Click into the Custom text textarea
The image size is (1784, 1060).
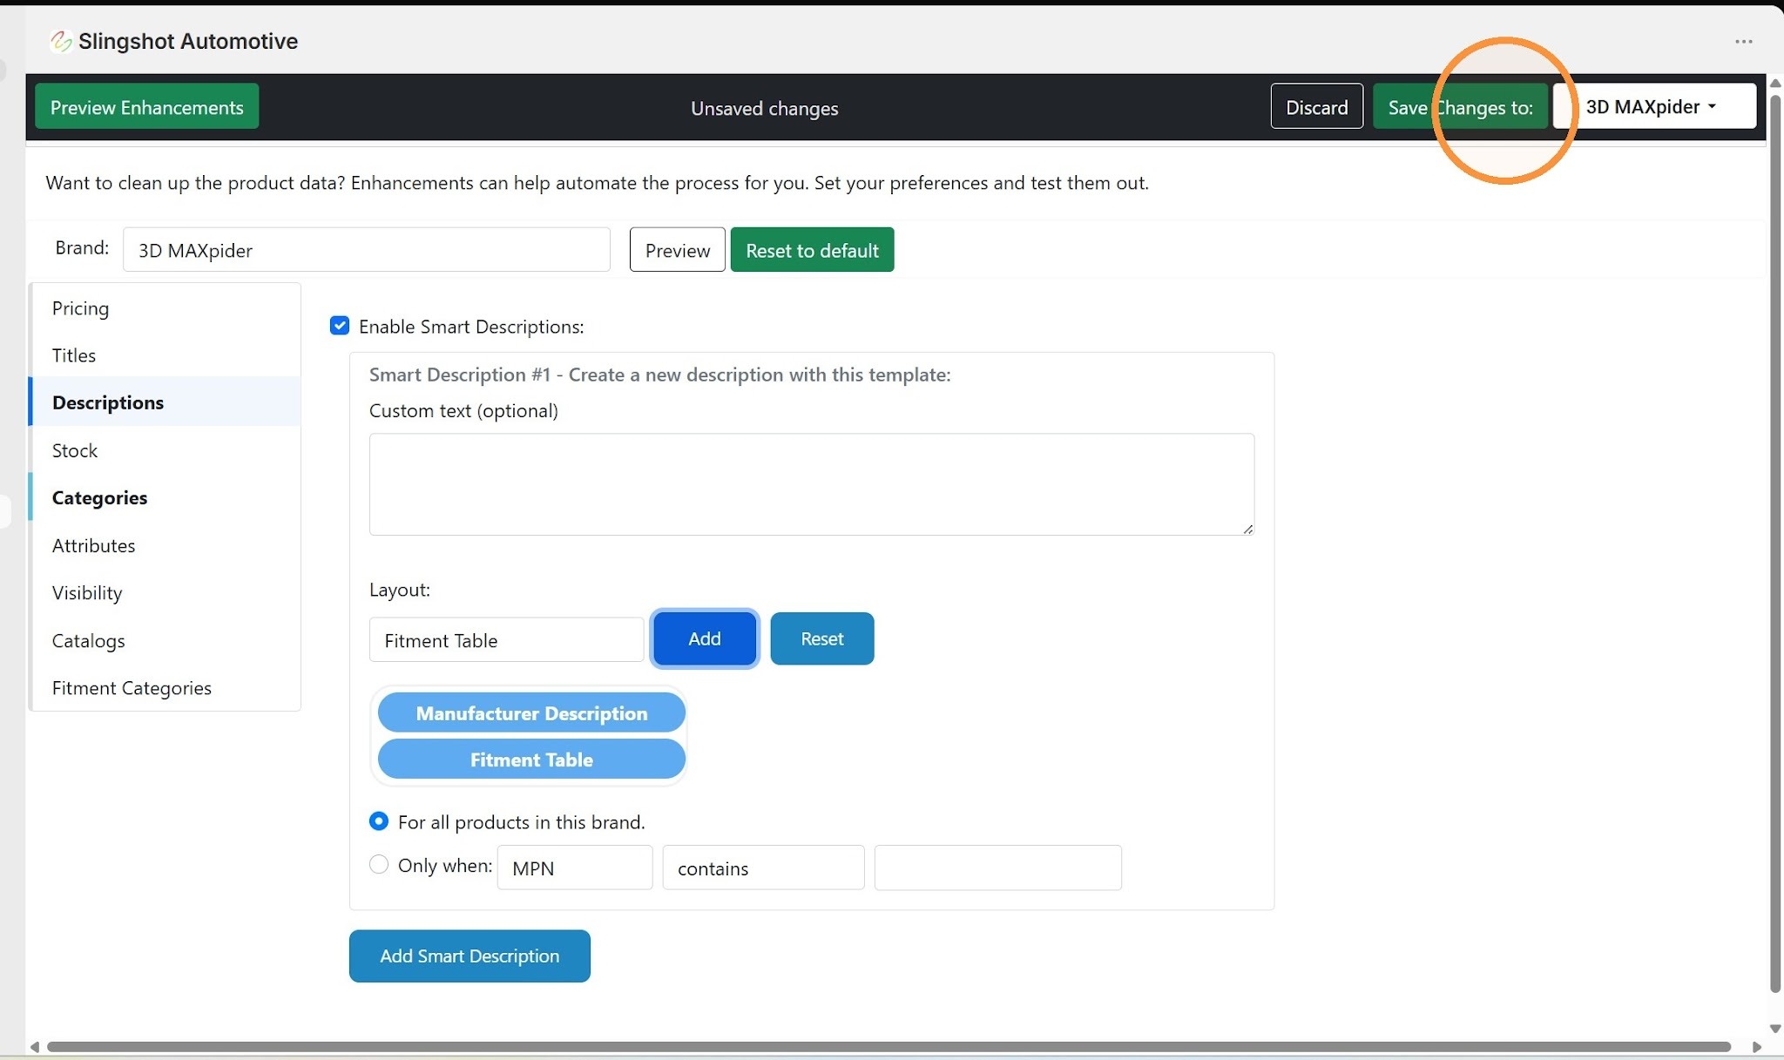pyautogui.click(x=811, y=484)
